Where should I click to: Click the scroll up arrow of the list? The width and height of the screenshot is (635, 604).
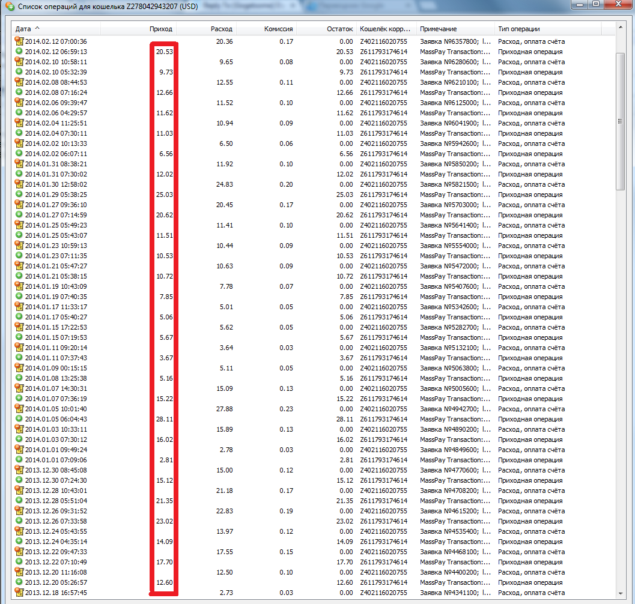tap(620, 27)
